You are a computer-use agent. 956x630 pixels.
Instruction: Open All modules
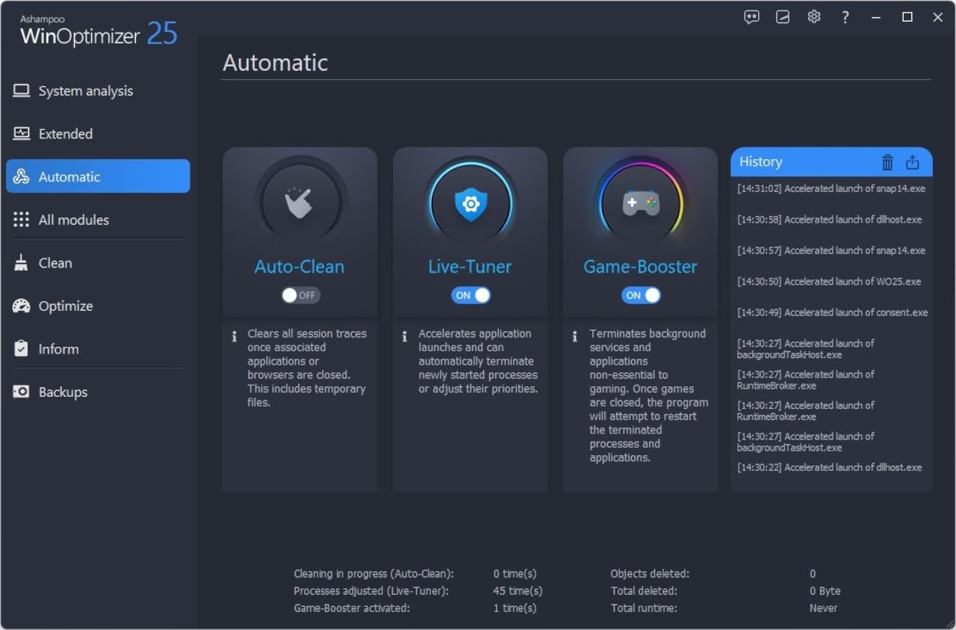click(98, 220)
